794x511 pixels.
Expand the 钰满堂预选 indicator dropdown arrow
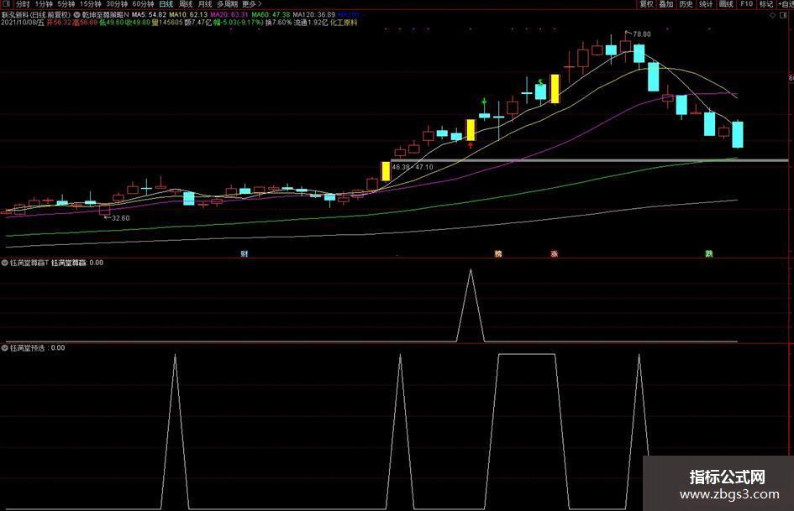tap(4, 347)
